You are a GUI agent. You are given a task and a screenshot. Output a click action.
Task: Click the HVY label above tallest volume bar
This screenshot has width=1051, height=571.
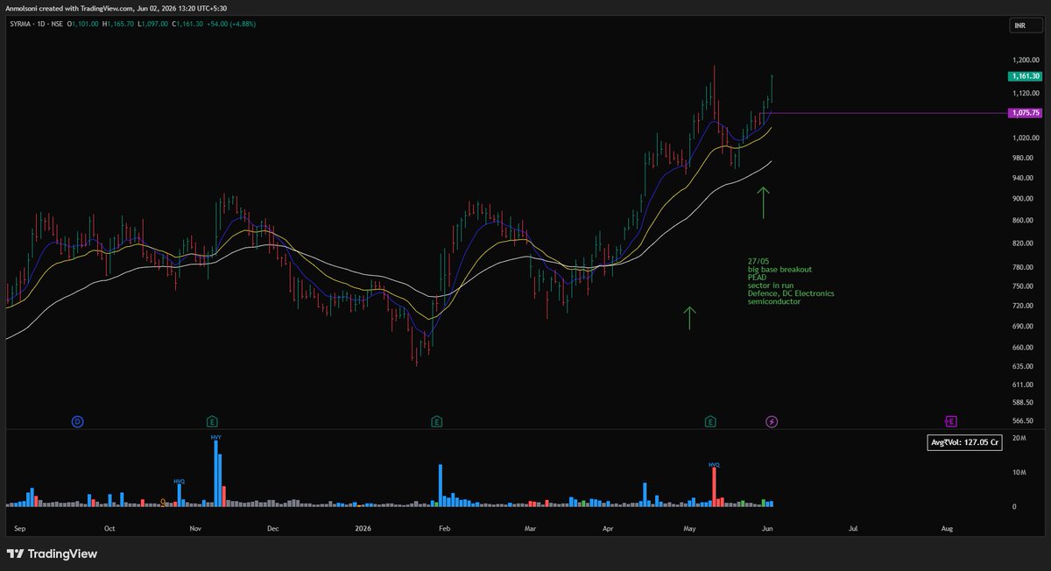(215, 435)
